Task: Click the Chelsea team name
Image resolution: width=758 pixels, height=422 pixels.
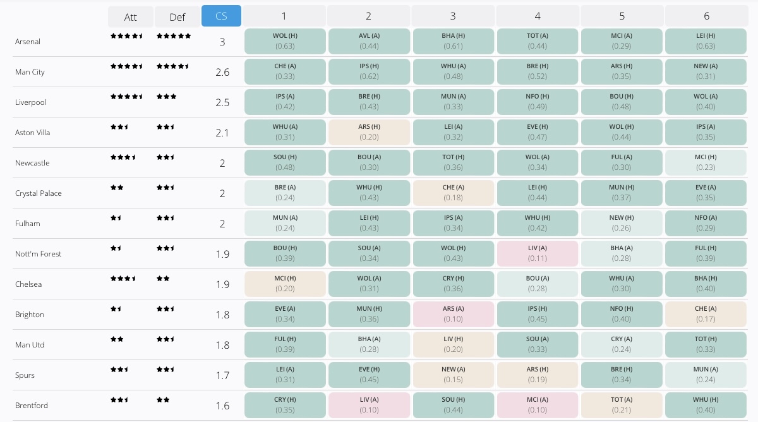Action: pyautogui.click(x=28, y=284)
